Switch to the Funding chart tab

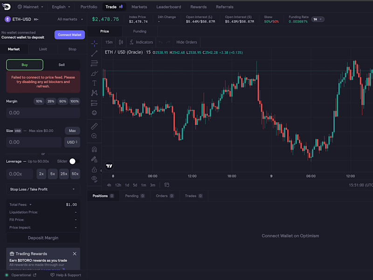pyautogui.click(x=139, y=31)
